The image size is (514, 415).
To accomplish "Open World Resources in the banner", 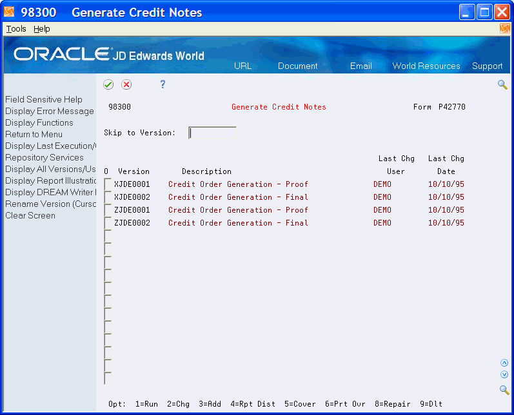I will pyautogui.click(x=426, y=66).
